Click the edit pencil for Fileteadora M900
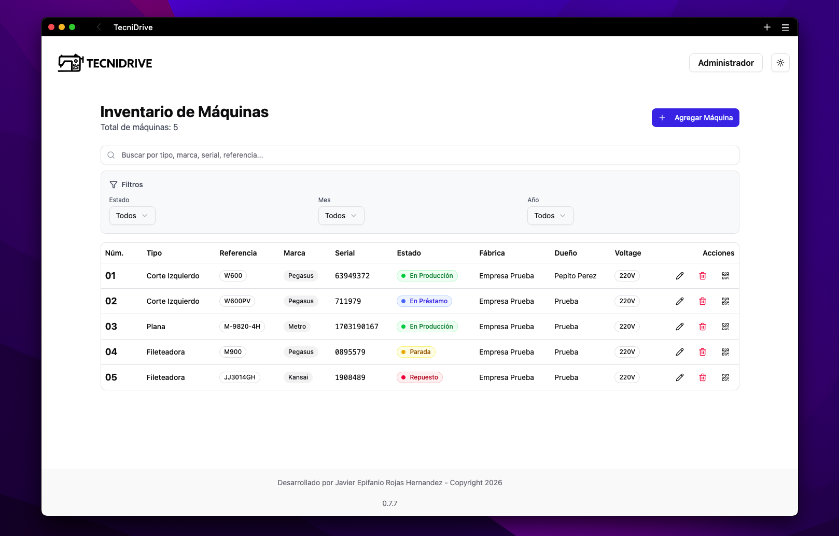This screenshot has height=536, width=839. point(680,352)
